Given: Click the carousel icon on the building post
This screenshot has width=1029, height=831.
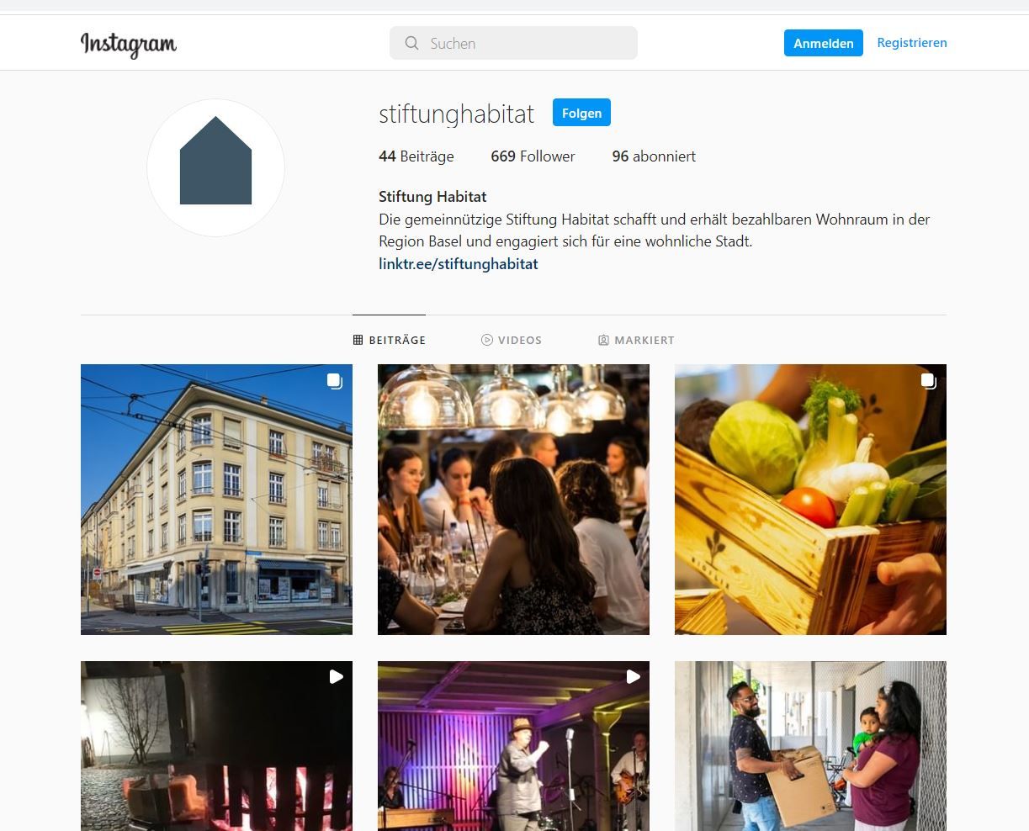Looking at the screenshot, I should pos(335,381).
